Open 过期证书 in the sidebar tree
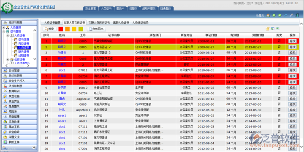The width and height of the screenshot is (304, 152). click(x=24, y=56)
